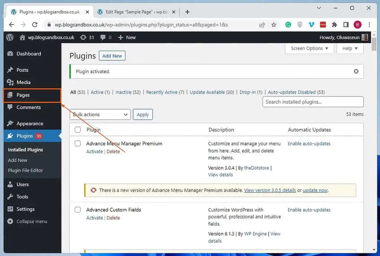Delete the Advanced Custom Fields plugin

(x=113, y=218)
